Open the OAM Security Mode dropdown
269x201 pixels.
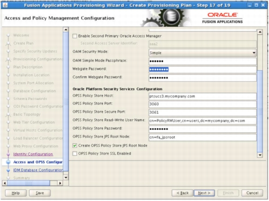tap(202, 53)
